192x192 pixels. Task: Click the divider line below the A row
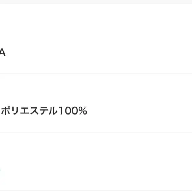(x=96, y=74)
